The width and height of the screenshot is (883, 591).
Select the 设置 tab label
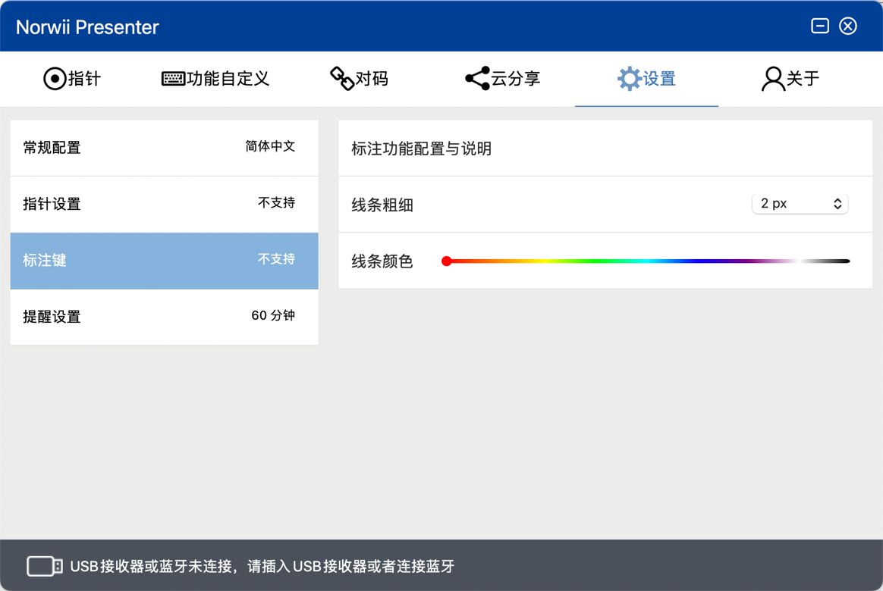click(x=659, y=79)
